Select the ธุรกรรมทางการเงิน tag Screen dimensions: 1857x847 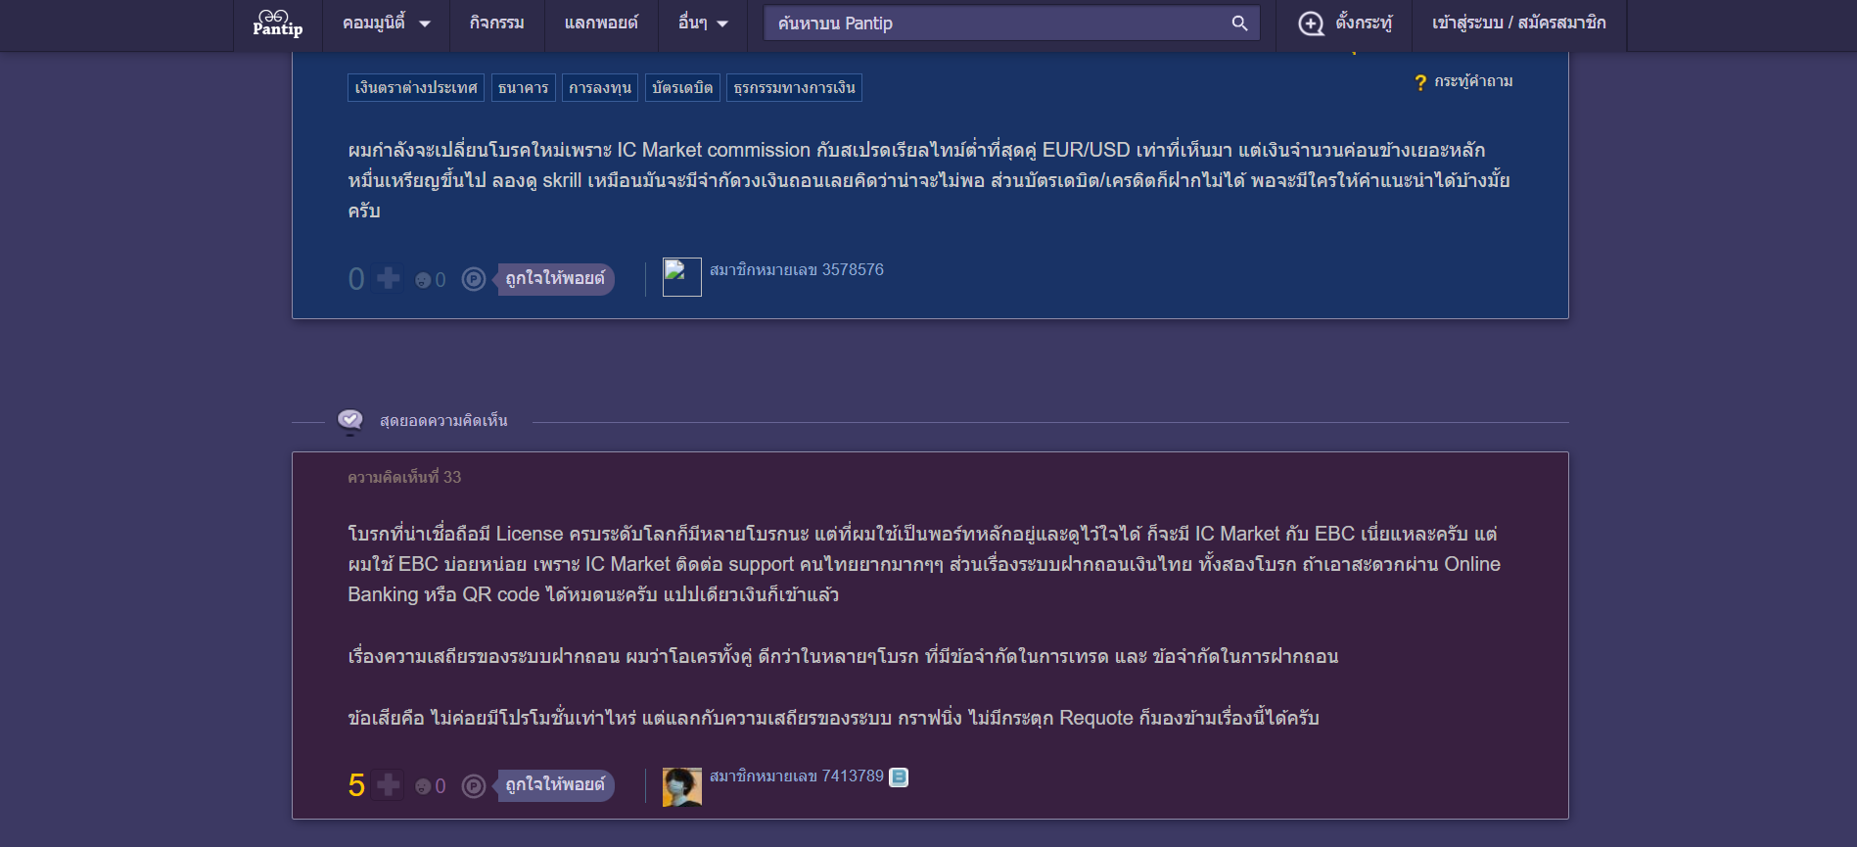[794, 88]
